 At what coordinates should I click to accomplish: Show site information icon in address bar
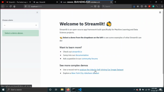pyautogui.click(x=29, y=6)
